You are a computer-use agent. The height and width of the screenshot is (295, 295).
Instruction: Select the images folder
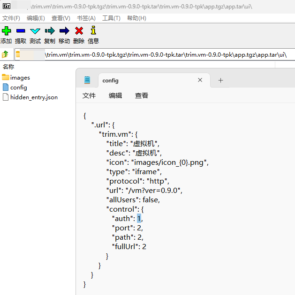pyautogui.click(x=20, y=78)
